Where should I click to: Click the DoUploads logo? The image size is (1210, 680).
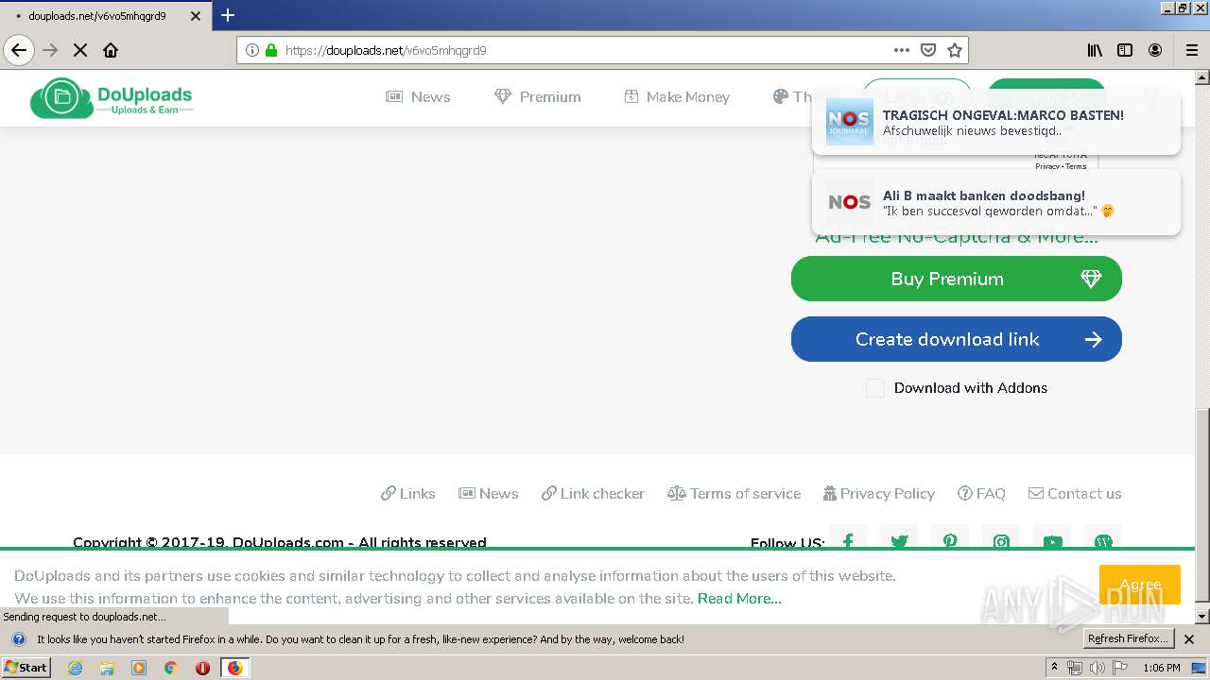point(112,97)
